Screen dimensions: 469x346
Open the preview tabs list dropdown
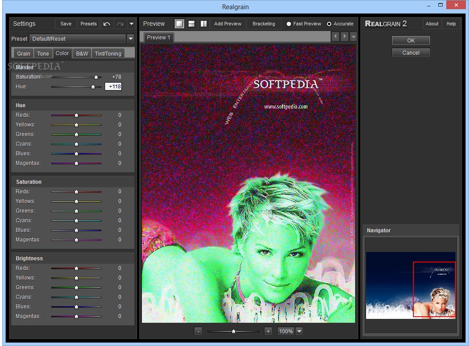[x=353, y=36]
